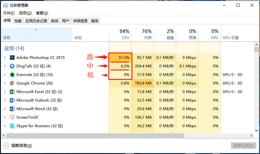The image size is (260, 154).
Task: Click the Microsoft Excel icon
Action: 12,91
